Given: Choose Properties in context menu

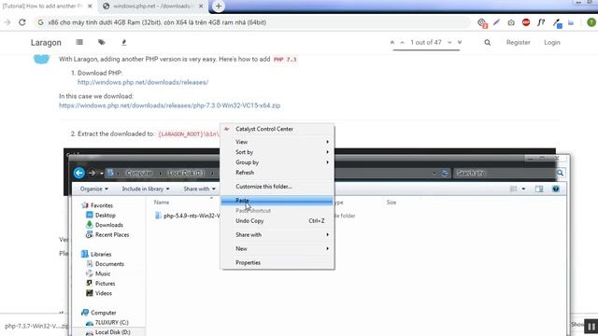Looking at the screenshot, I should pyautogui.click(x=278, y=263).
